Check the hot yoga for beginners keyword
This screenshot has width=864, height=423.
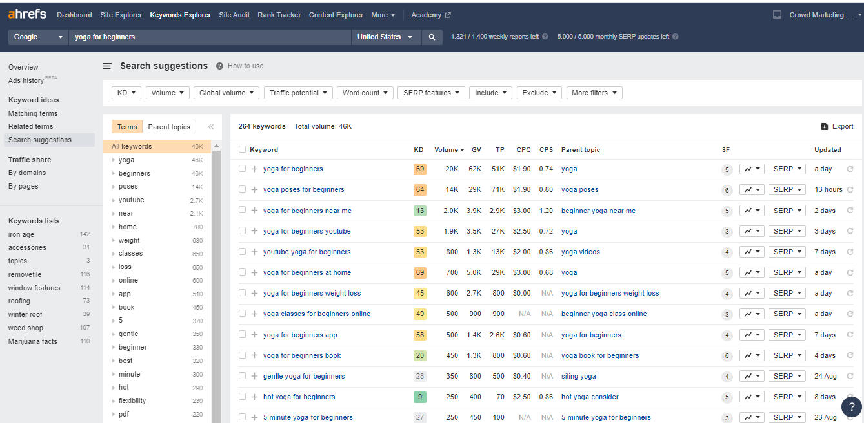242,396
